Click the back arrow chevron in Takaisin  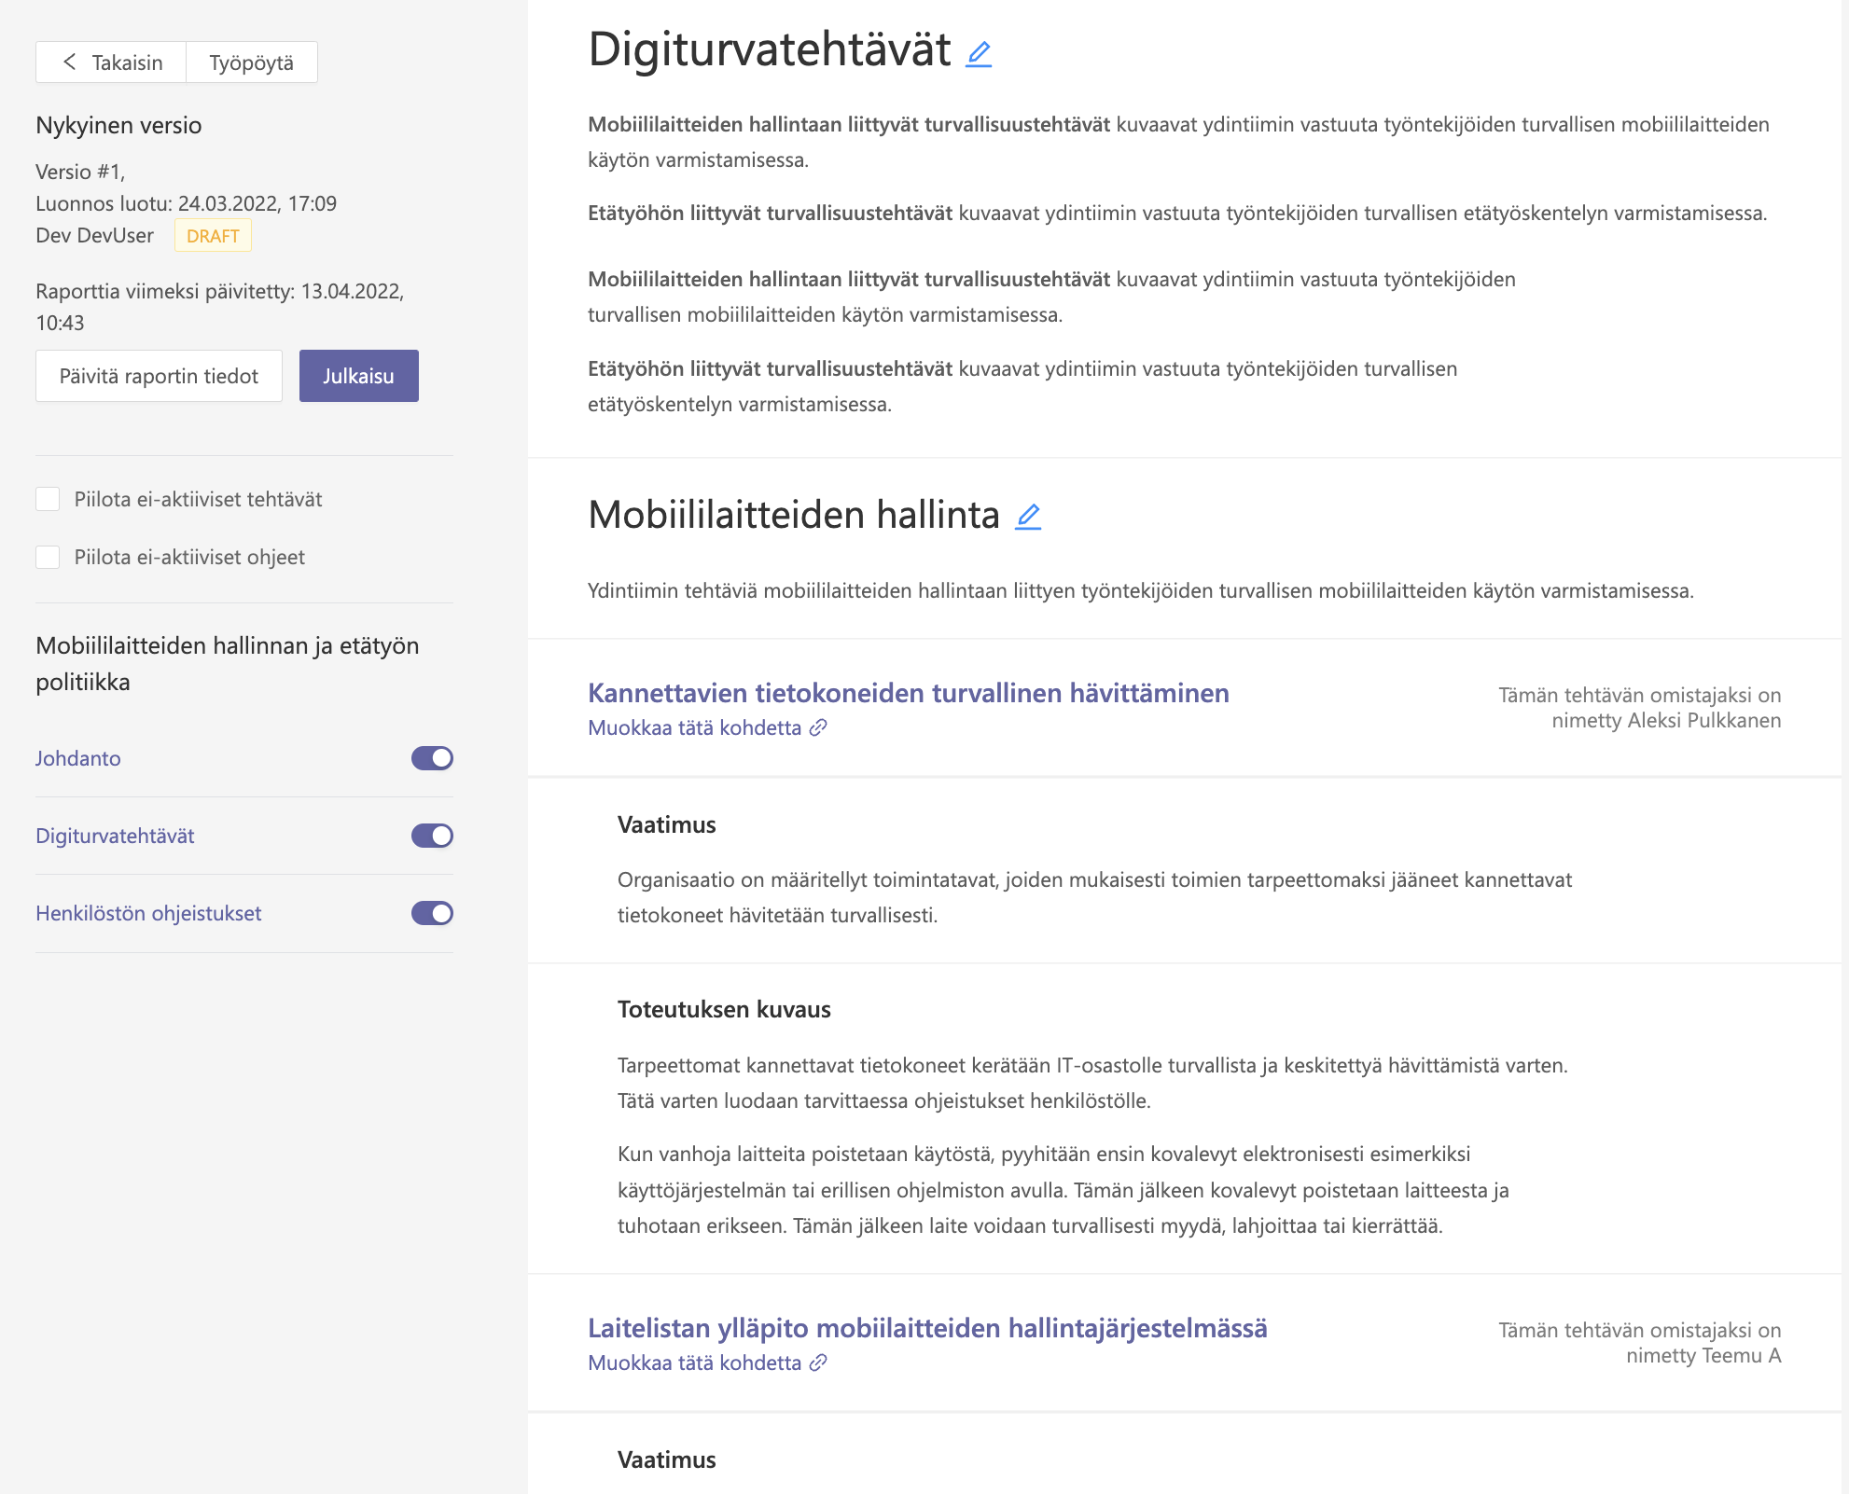pos(70,62)
